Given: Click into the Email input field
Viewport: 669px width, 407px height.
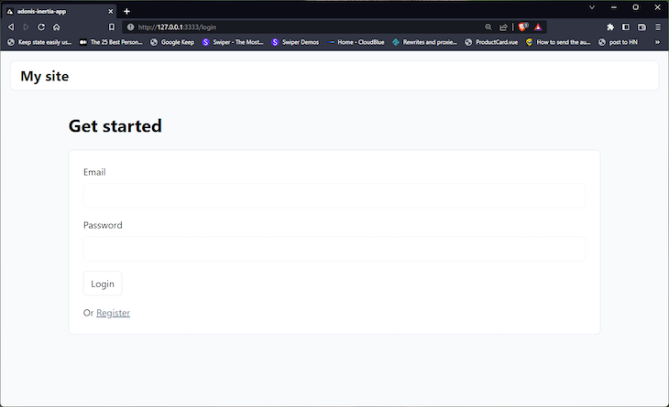Looking at the screenshot, I should [334, 196].
